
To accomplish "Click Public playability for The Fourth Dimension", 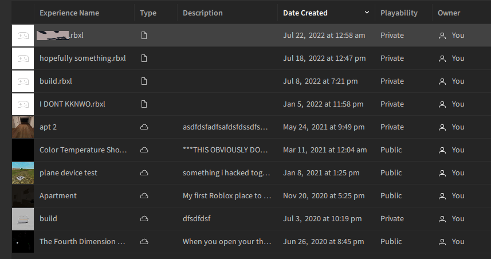I will (x=391, y=242).
